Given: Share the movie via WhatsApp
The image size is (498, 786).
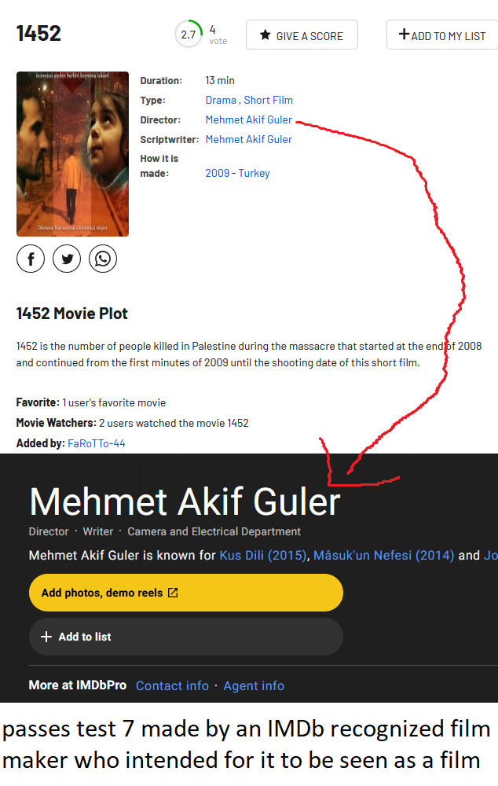Looking at the screenshot, I should point(103,259).
